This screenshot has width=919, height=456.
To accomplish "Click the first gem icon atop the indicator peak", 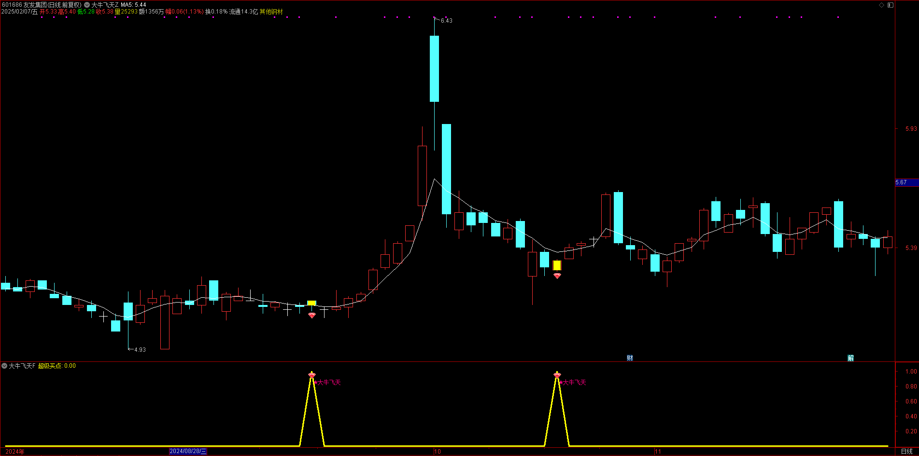I will coord(312,374).
